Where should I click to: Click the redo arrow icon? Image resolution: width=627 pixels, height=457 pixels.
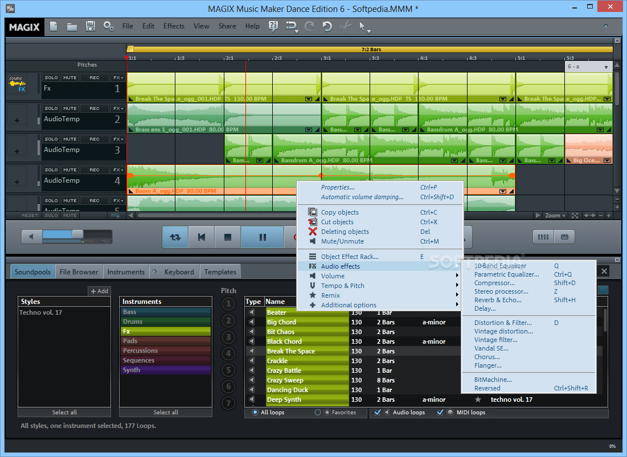point(309,26)
